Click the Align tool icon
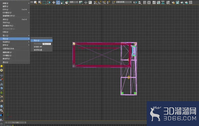Image resolution: width=199 pixels, height=126 pixels. (x=139, y=2)
